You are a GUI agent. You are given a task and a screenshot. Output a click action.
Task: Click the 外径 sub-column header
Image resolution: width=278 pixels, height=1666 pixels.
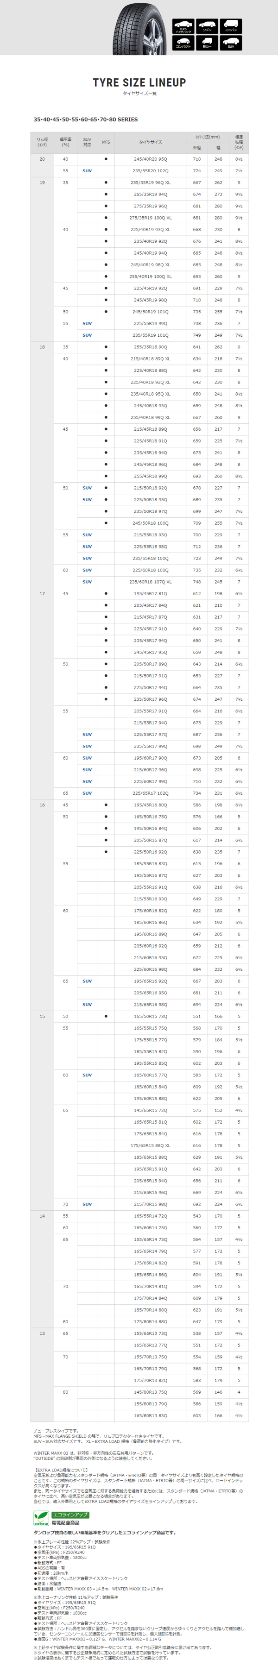click(x=196, y=147)
